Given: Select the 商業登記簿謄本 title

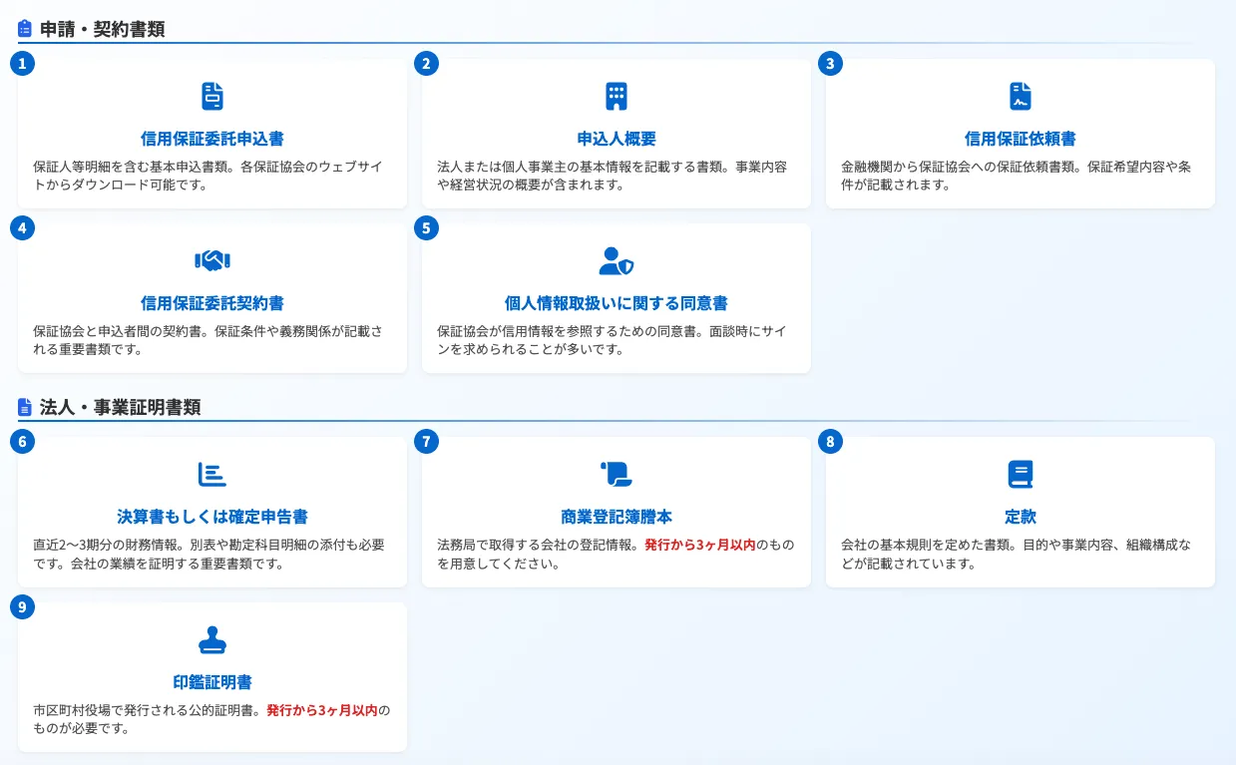Looking at the screenshot, I should (617, 517).
